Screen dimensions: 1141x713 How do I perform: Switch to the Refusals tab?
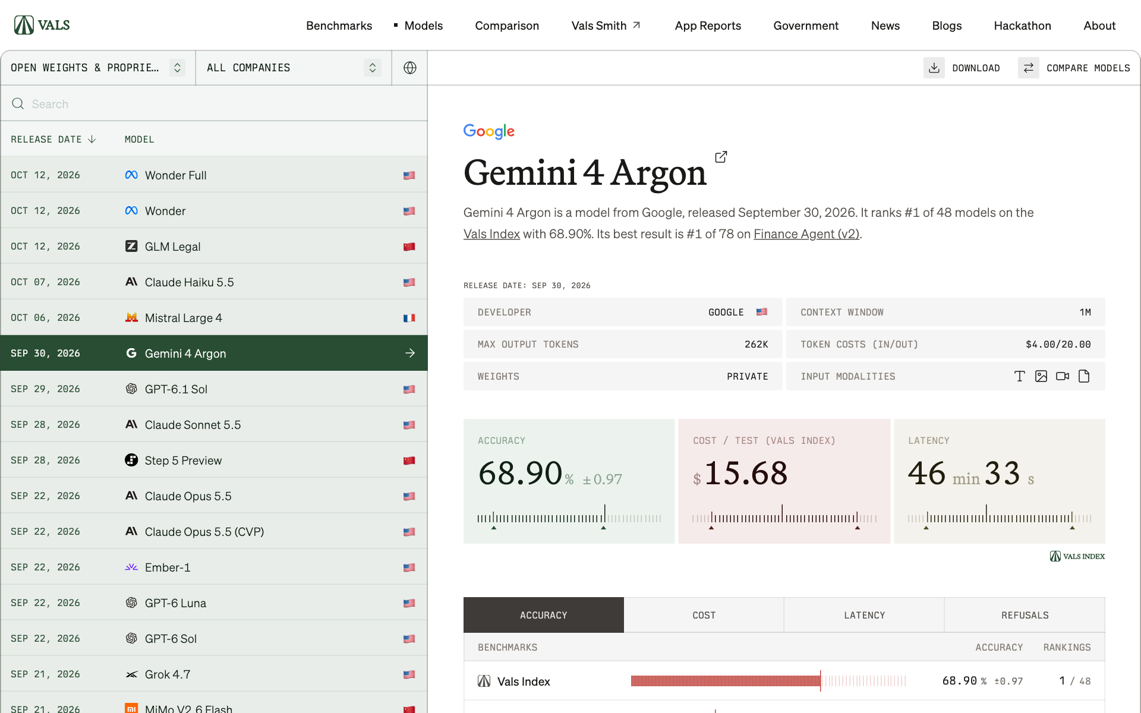[x=1025, y=615]
